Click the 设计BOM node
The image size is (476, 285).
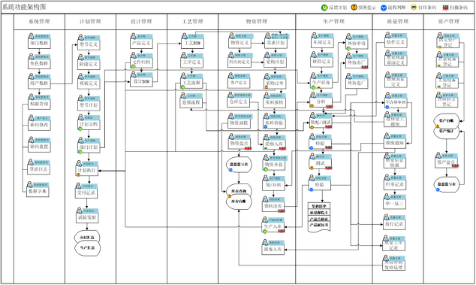pos(141,81)
